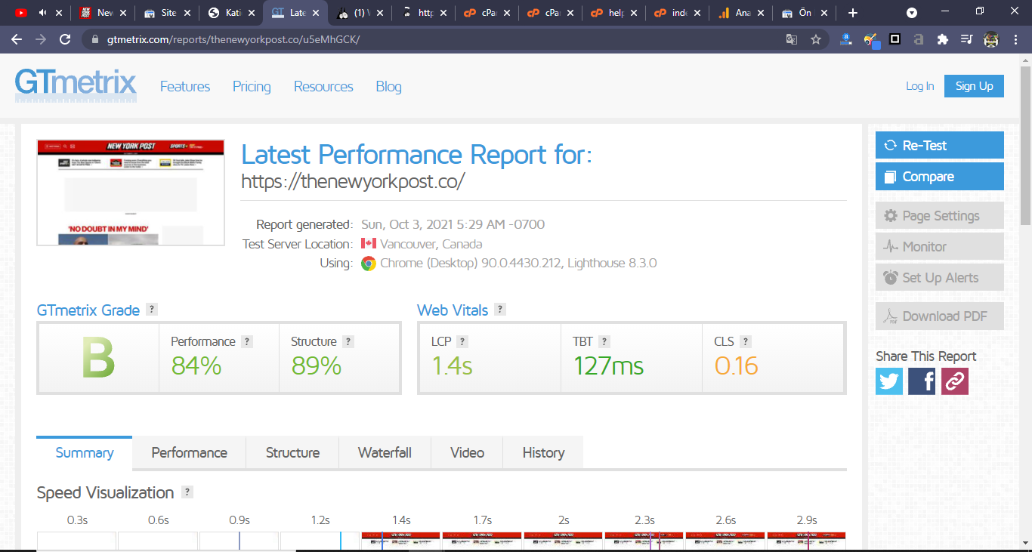Open the New York Post page screenshot thumbnail
Screen dimensions: 1032x552
[x=131, y=193]
